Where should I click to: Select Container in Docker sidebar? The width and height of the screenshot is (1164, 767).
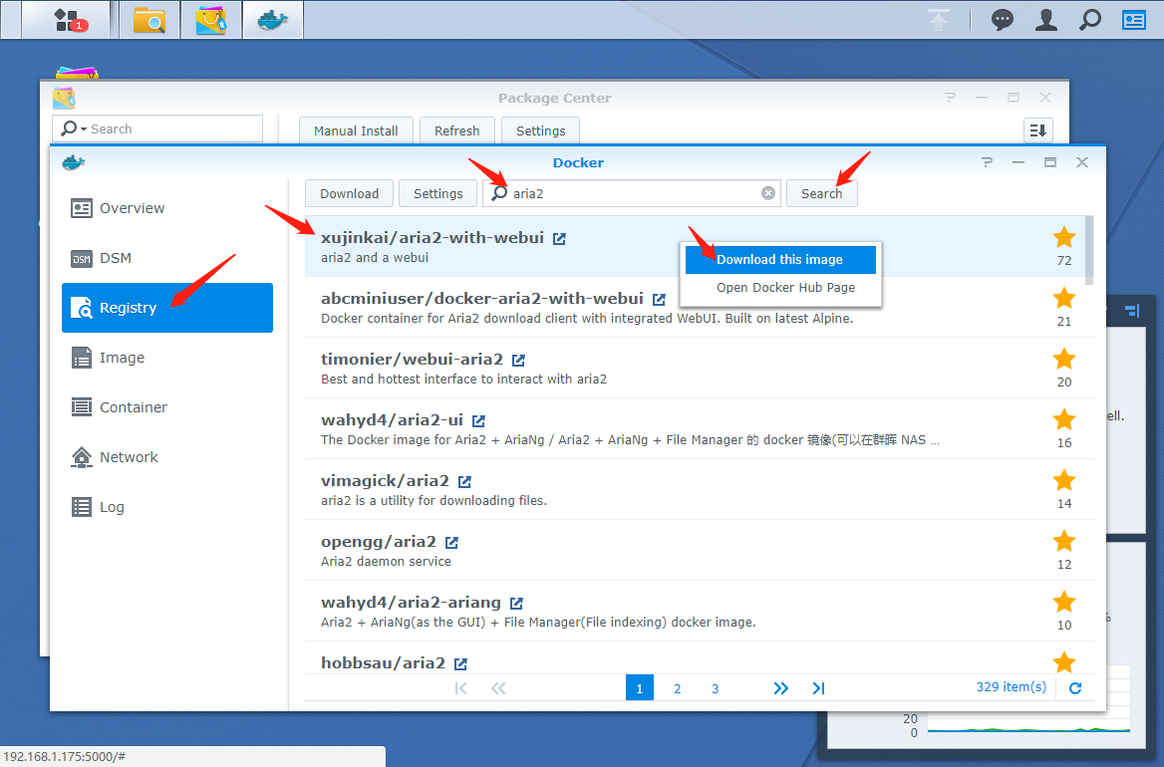click(x=167, y=407)
